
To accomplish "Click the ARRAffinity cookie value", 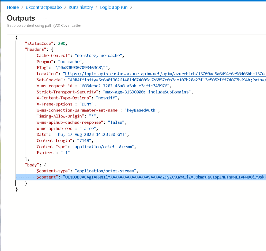I will coord(167,80).
